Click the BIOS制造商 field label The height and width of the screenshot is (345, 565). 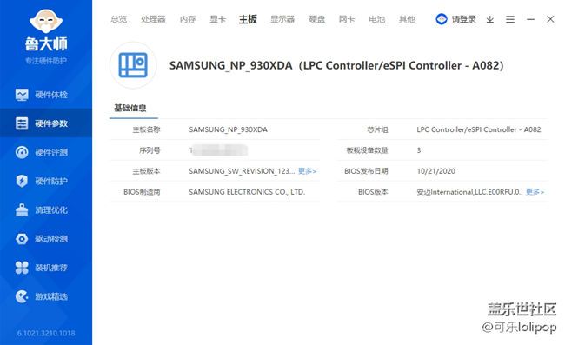[142, 192]
